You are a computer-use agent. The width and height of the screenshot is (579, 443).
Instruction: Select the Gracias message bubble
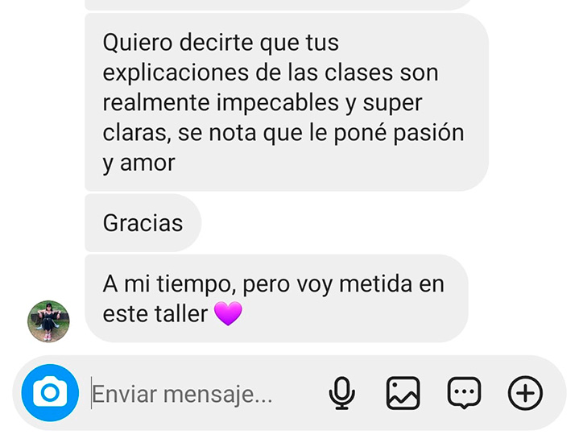click(143, 223)
